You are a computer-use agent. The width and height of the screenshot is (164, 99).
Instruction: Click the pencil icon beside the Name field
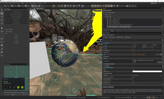point(158,54)
